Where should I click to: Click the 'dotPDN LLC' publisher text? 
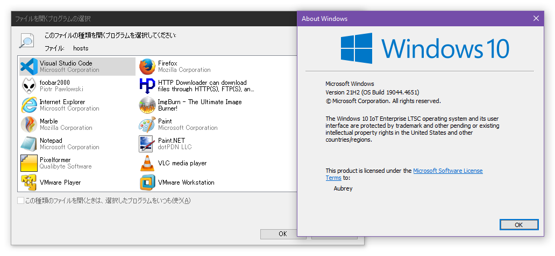[175, 147]
